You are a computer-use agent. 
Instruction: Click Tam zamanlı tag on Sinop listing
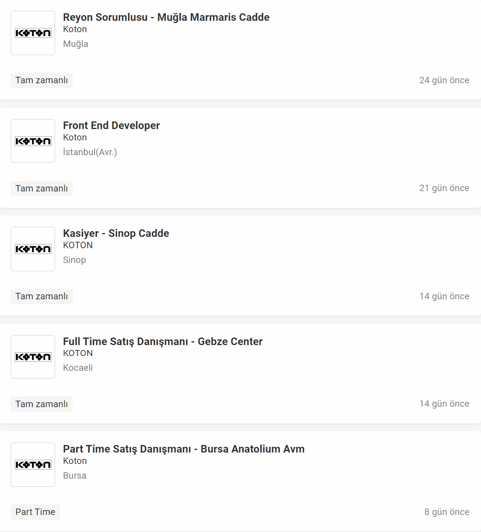point(42,296)
